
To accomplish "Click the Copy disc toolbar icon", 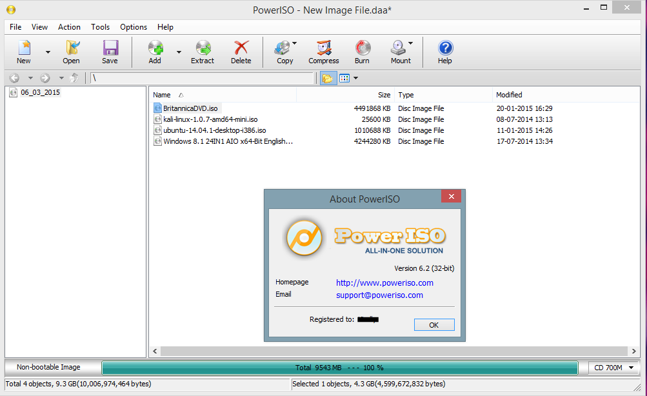I will (x=283, y=48).
